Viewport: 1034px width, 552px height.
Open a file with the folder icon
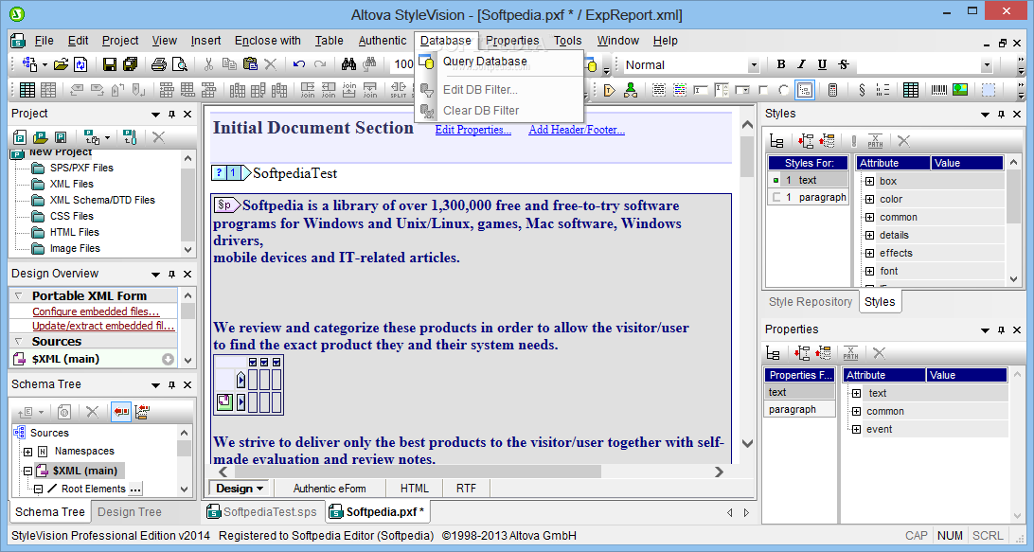(61, 64)
